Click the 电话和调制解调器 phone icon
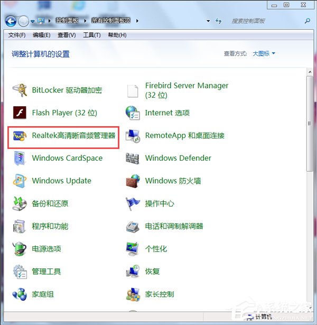This screenshot has height=325, width=317. click(x=133, y=227)
